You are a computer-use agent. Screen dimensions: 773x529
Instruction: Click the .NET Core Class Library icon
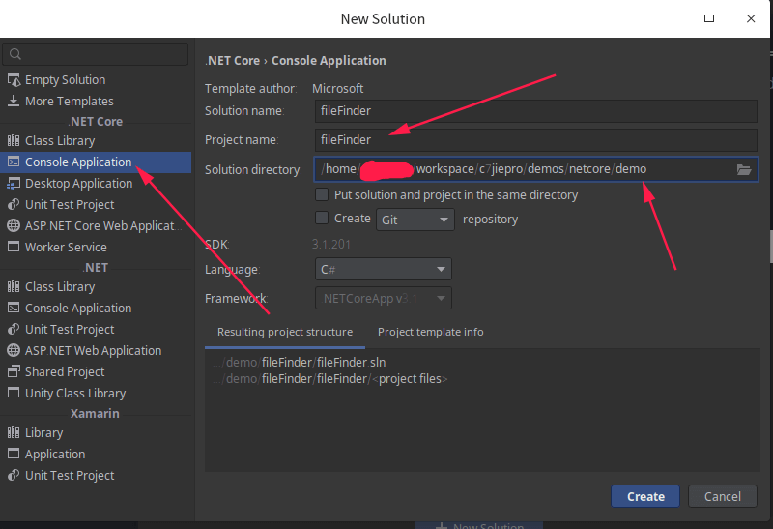pos(14,141)
